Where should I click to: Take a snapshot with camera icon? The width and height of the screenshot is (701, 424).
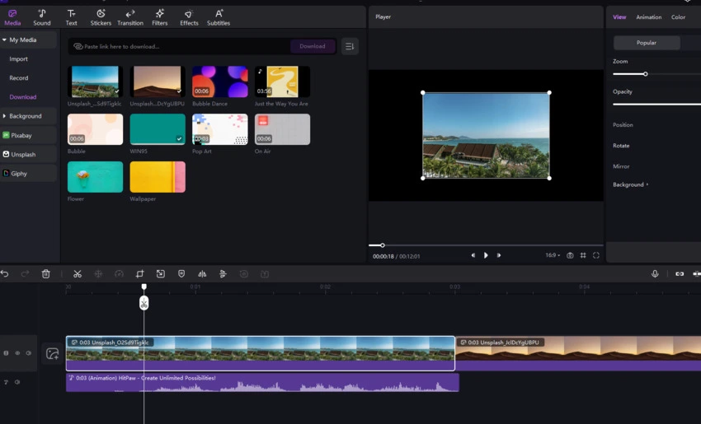click(x=570, y=255)
